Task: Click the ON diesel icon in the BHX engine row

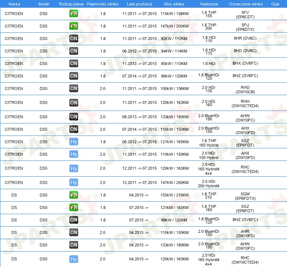Action: (x=73, y=64)
